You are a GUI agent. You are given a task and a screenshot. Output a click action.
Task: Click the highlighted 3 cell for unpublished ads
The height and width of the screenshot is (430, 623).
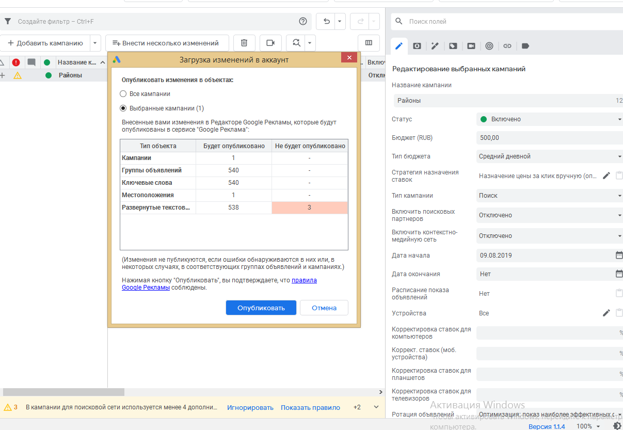(310, 208)
